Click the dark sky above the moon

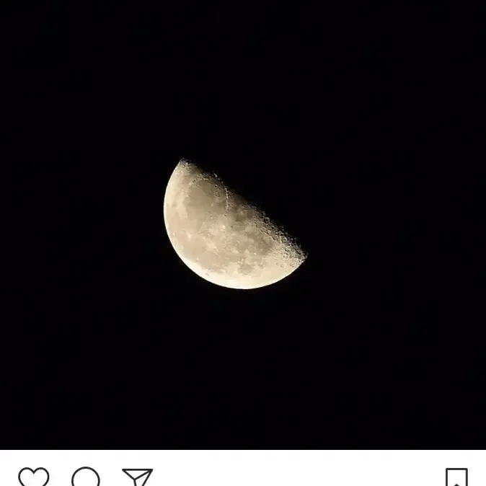243,77
